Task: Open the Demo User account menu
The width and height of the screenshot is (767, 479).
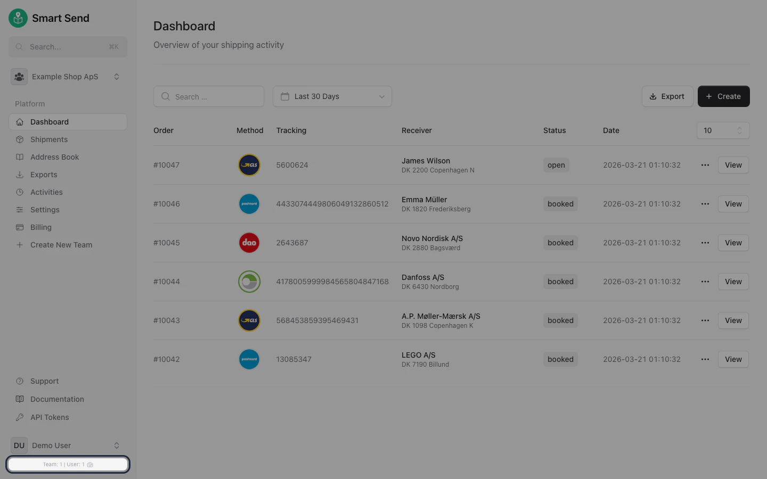Action: pos(68,445)
